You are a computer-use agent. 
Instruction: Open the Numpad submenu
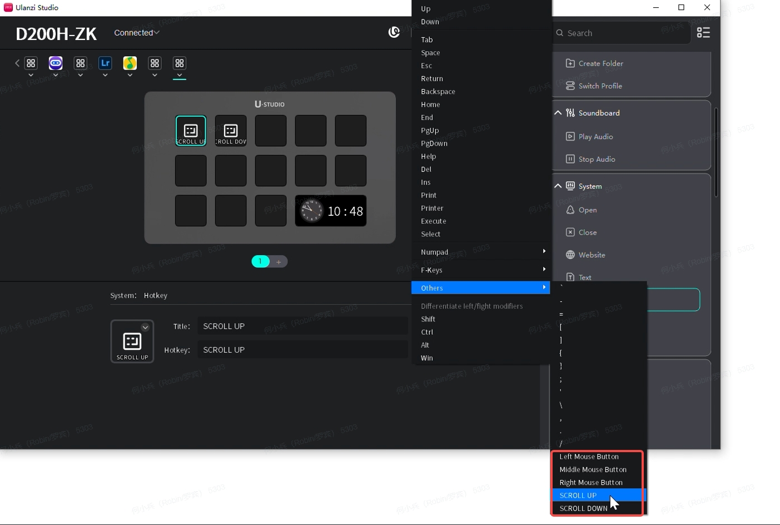(x=481, y=252)
